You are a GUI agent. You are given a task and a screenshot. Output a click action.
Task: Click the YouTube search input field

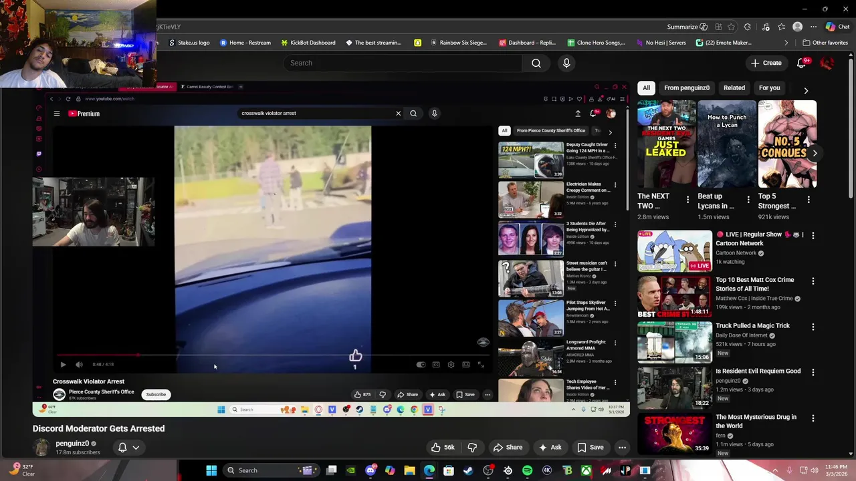pos(403,63)
